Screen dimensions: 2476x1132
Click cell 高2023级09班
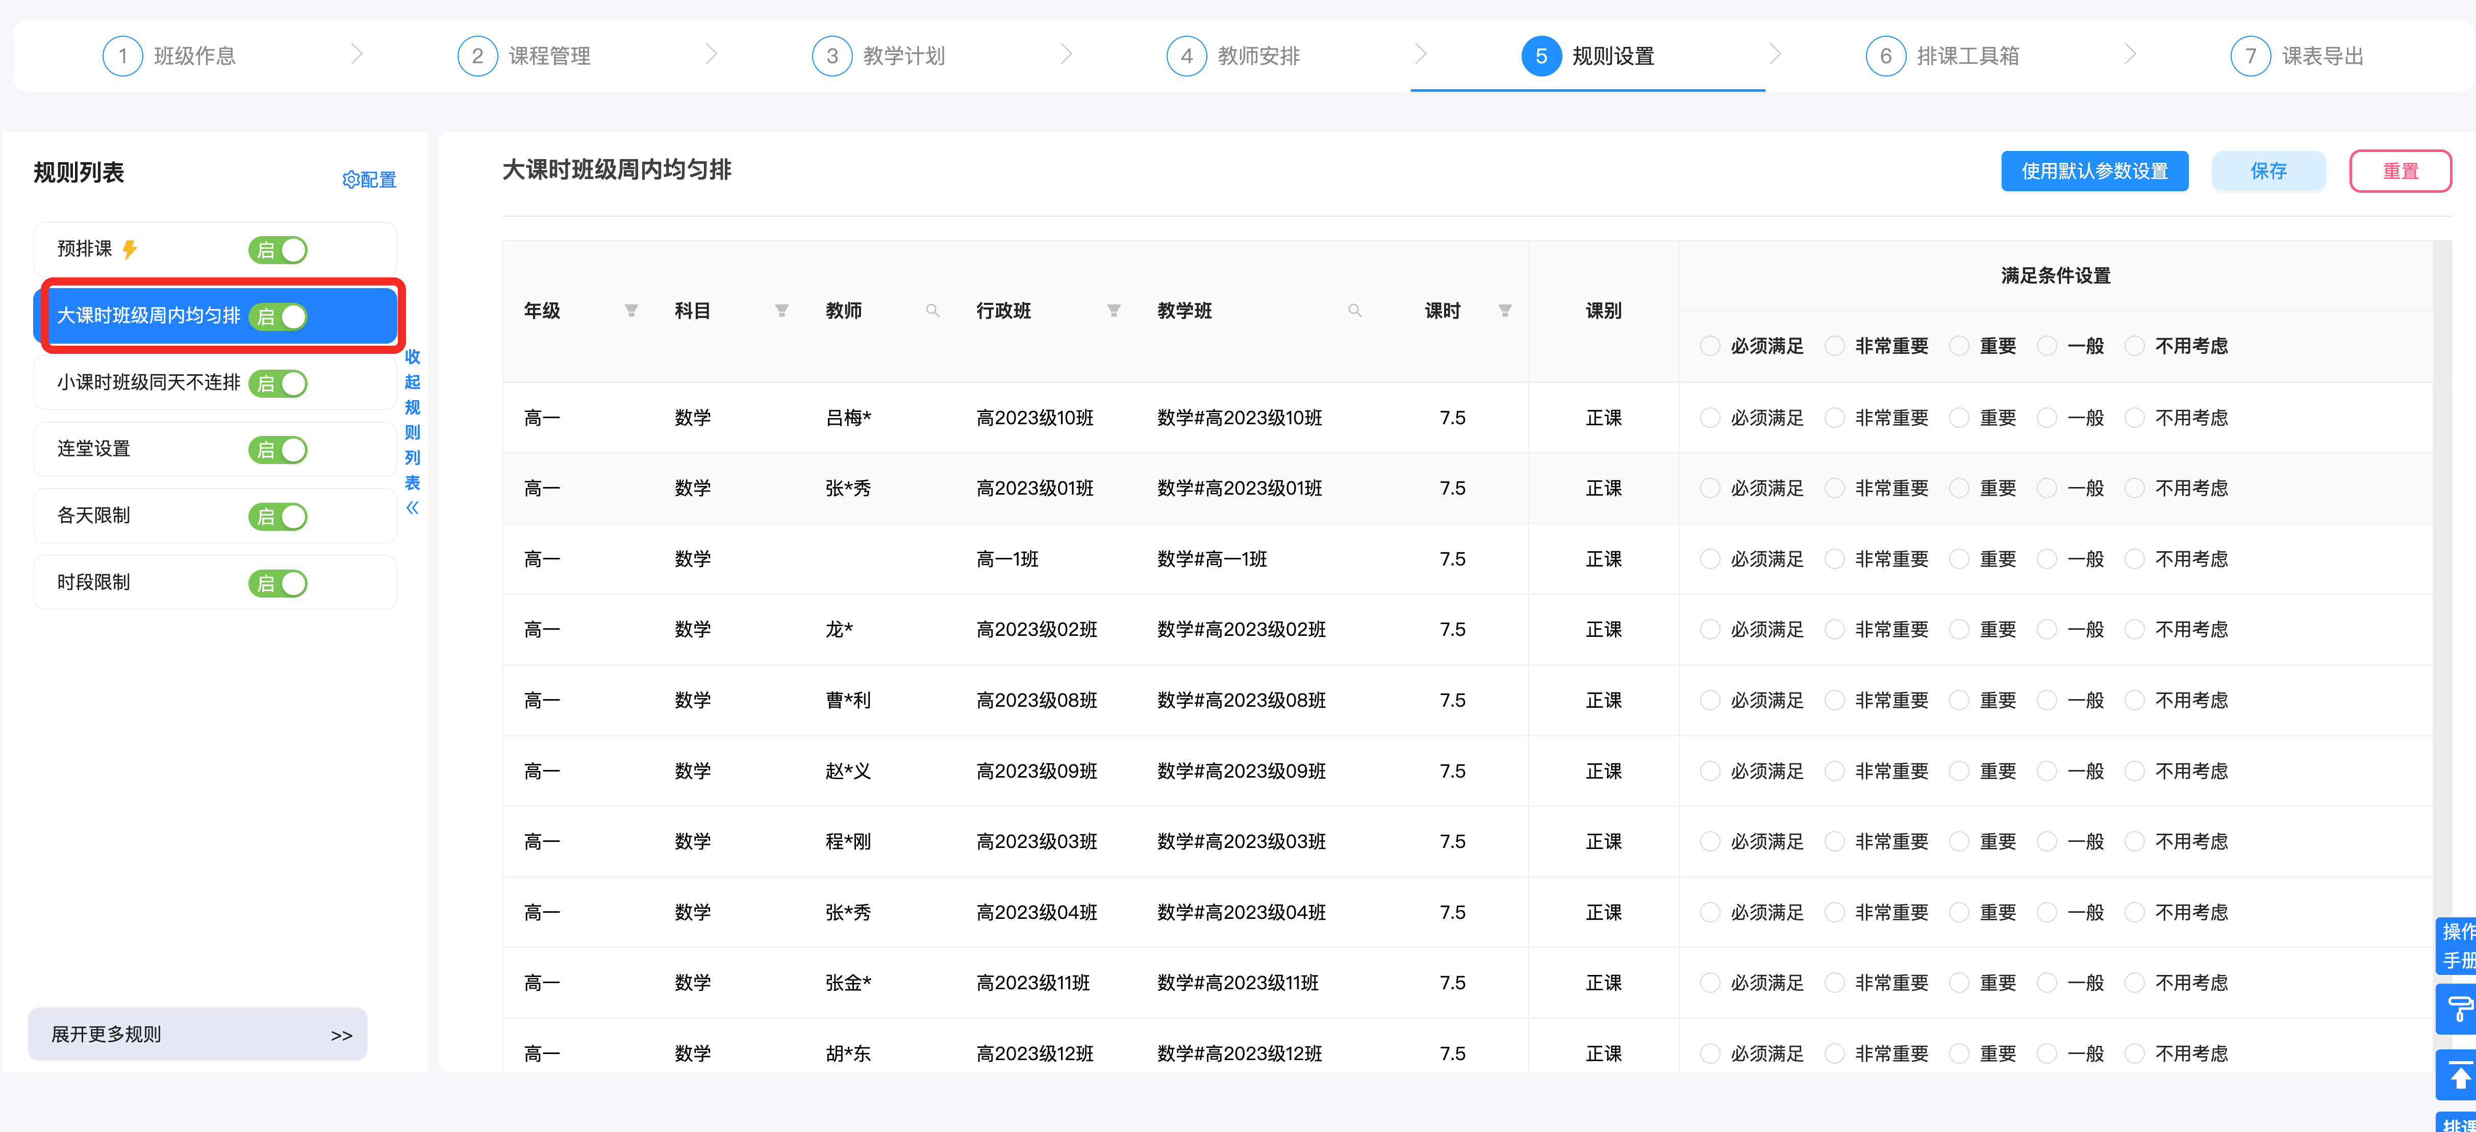coord(1036,770)
